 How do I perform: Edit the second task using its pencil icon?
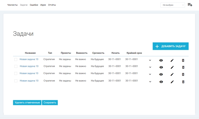[x=172, y=67]
